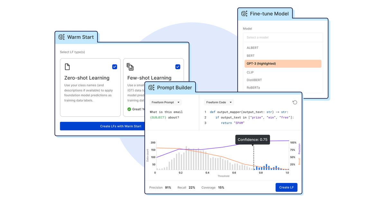The image size is (386, 202).
Task: Click the Few-shot Learning card title
Action: pos(149,78)
